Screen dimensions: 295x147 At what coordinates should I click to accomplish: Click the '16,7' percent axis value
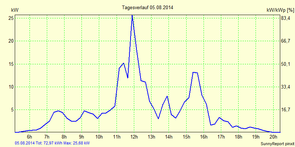click(285, 110)
